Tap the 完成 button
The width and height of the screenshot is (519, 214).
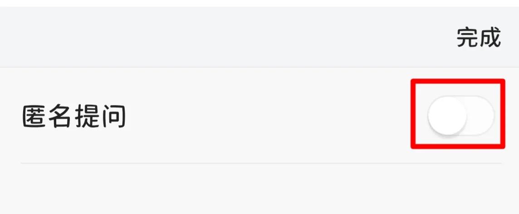[478, 38]
